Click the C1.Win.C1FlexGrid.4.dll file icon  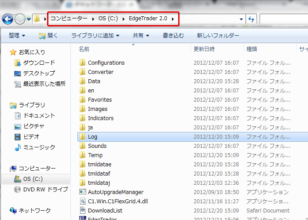[83, 201]
